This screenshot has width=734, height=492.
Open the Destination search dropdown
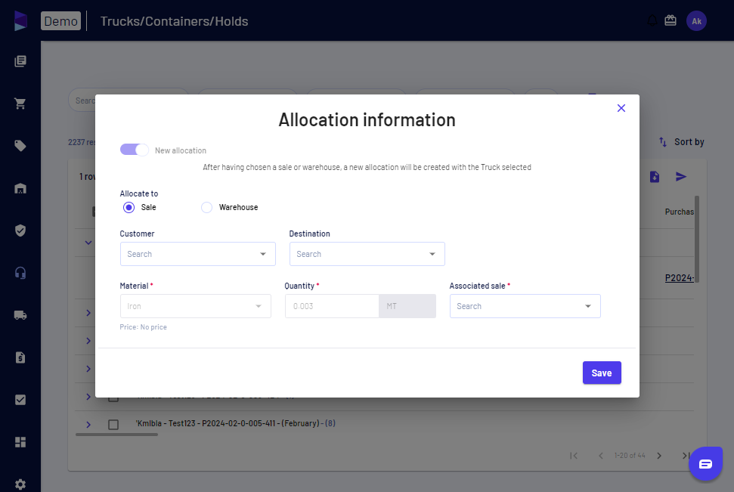[x=367, y=254]
